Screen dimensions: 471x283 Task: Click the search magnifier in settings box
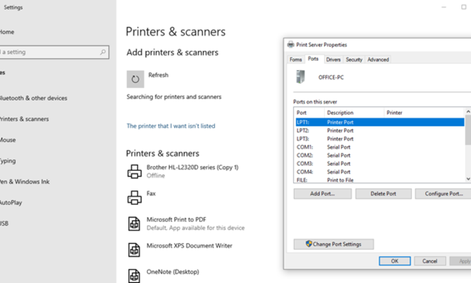pos(103,52)
